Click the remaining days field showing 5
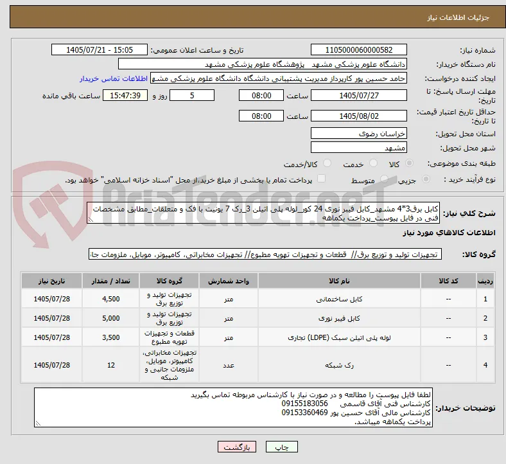 point(192,96)
